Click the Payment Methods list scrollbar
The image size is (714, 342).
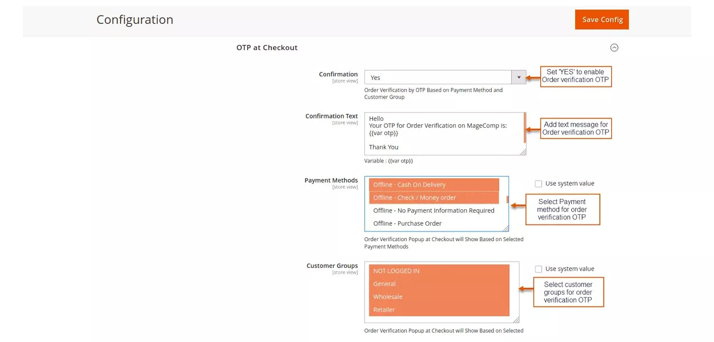(x=506, y=199)
